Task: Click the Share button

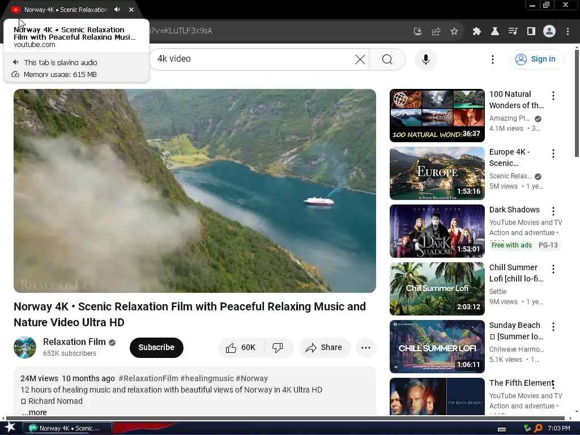Action: (325, 347)
